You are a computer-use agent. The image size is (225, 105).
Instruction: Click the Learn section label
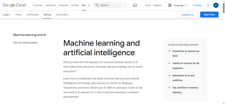pos(6,15)
